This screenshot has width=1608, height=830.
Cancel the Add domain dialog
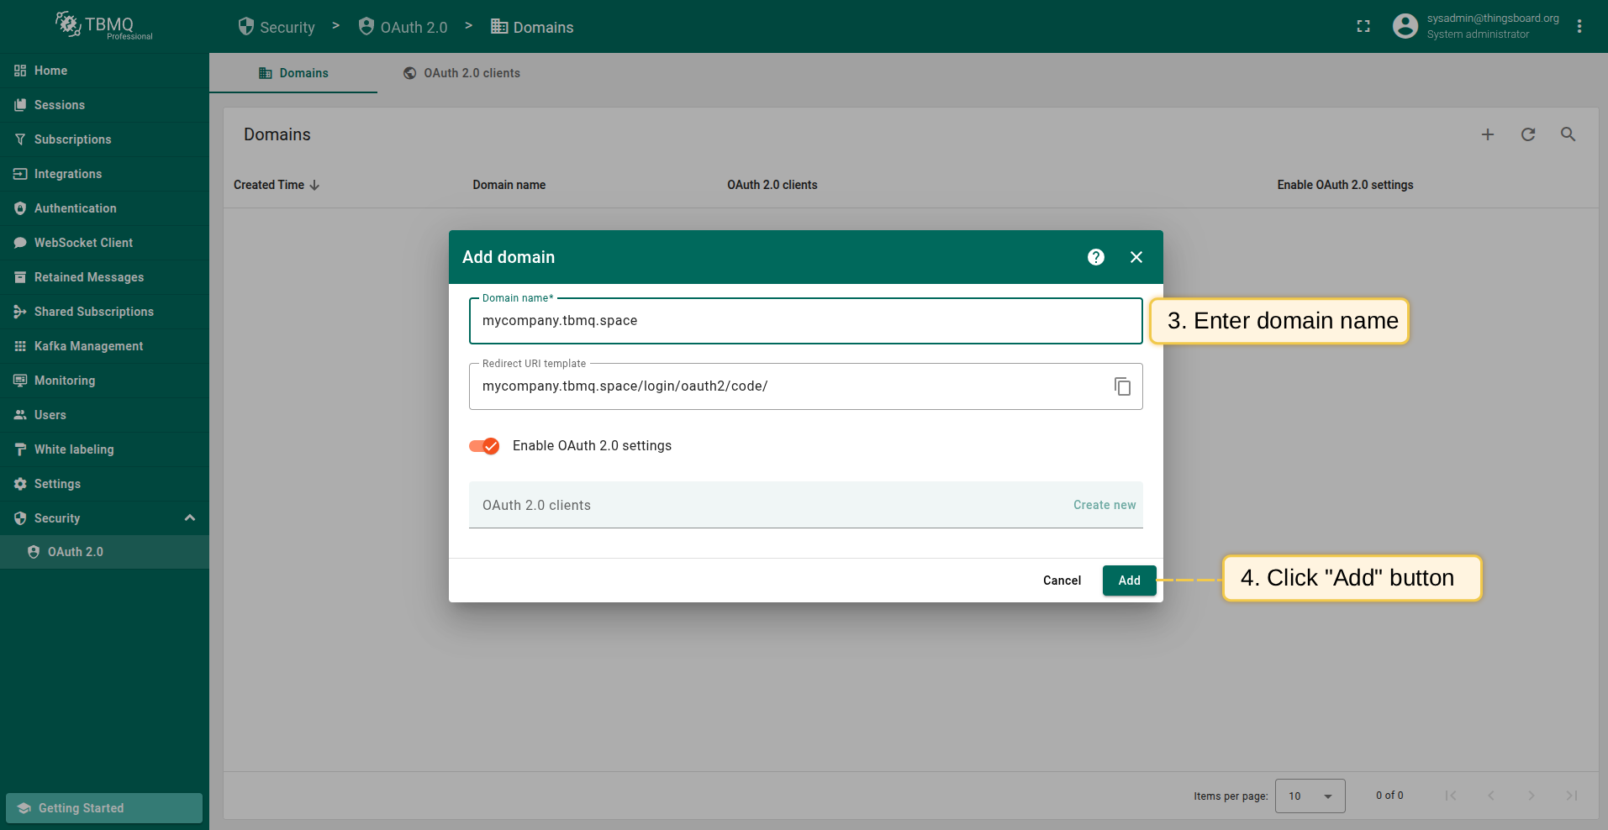[1062, 580]
